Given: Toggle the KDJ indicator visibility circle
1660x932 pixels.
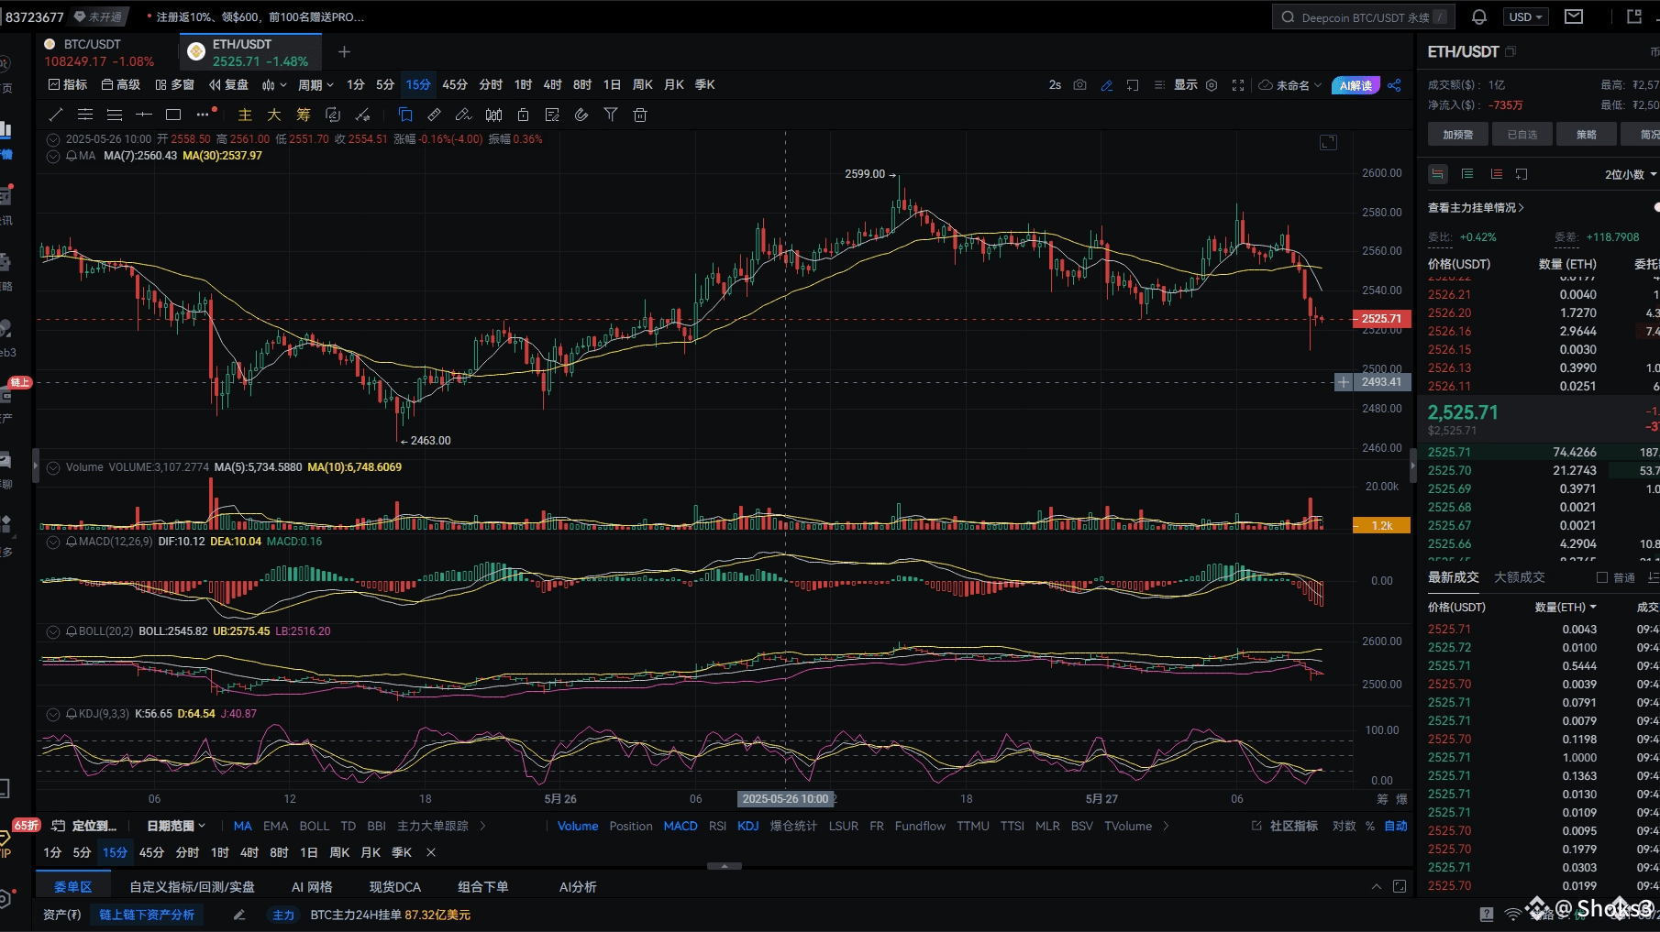Looking at the screenshot, I should [53, 714].
